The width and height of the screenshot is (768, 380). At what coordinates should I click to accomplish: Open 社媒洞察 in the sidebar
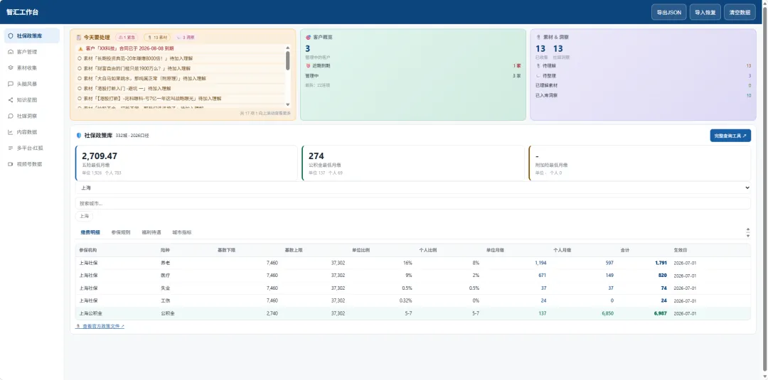click(x=32, y=116)
